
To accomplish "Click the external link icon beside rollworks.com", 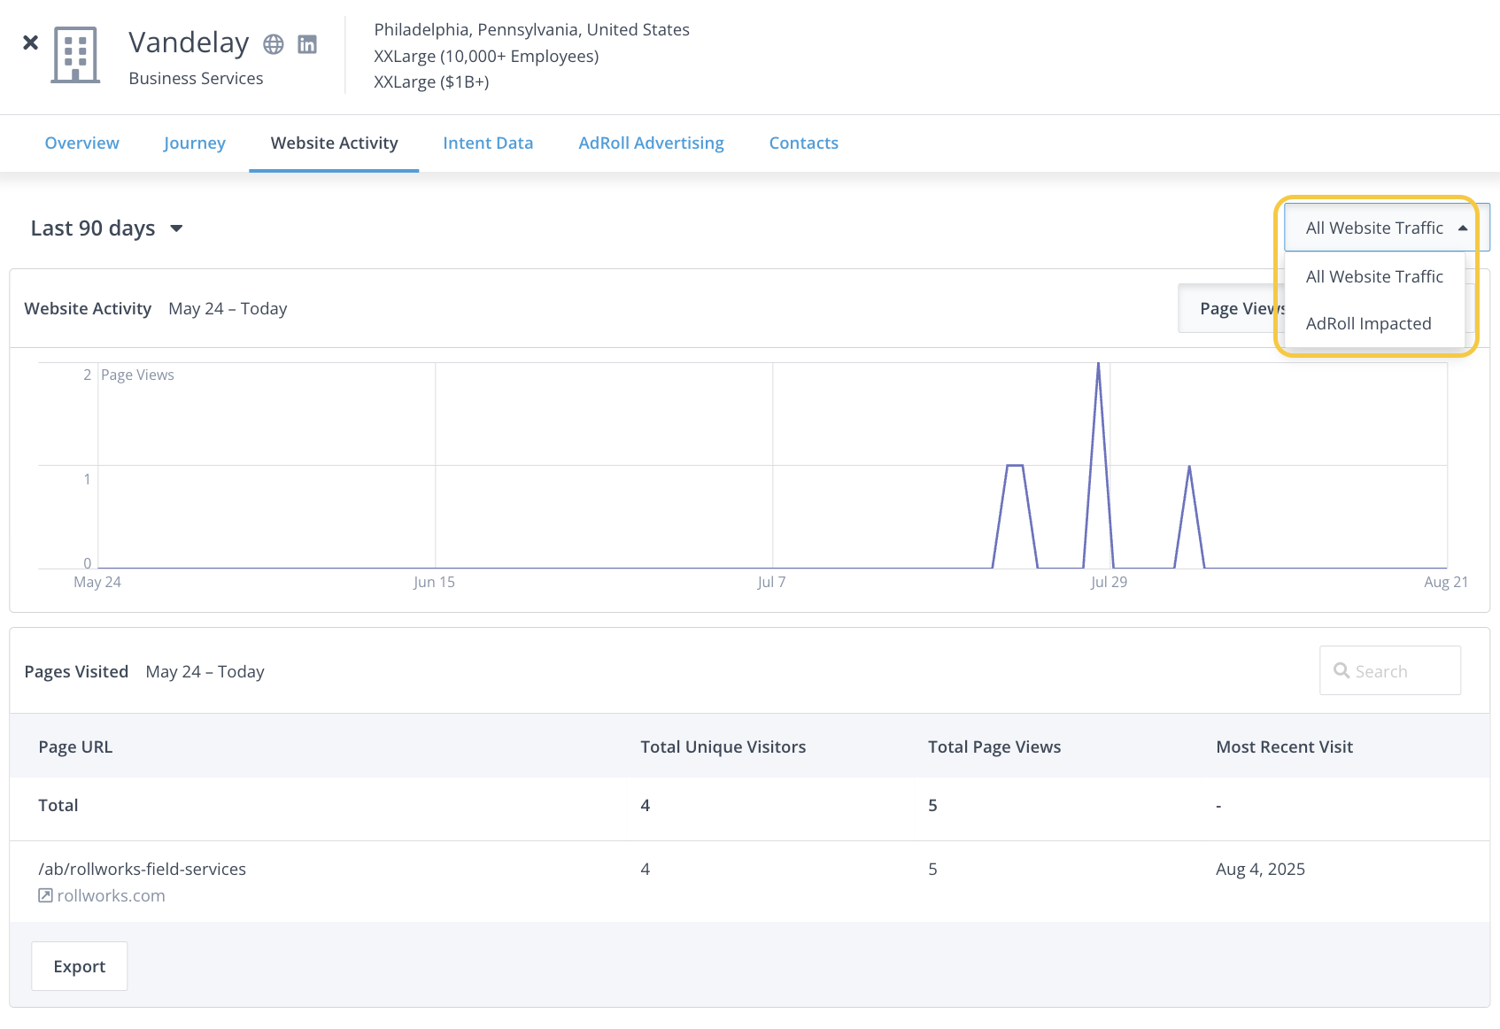I will click(x=45, y=895).
